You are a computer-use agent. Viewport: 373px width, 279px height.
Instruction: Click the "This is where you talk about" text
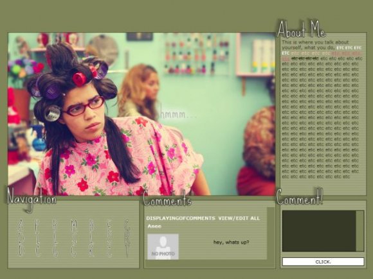(315, 42)
